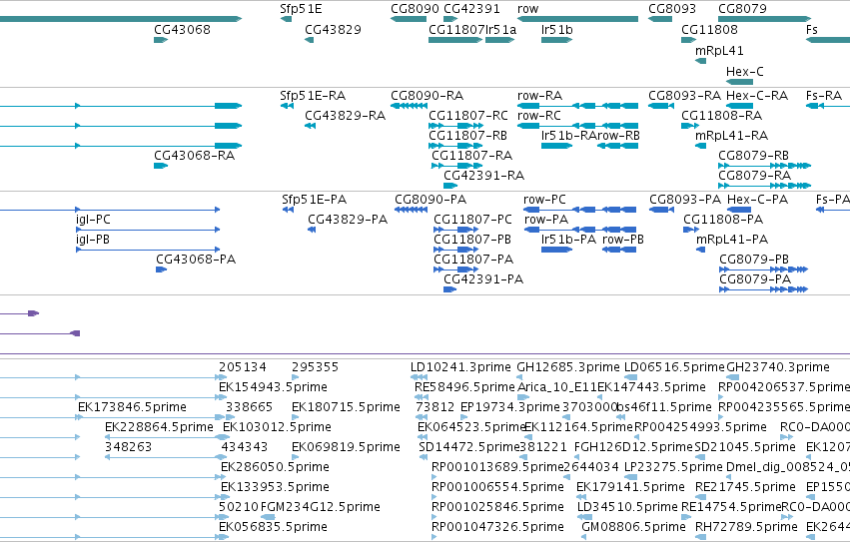The image size is (850, 542).
Task: Click the igl-PC protein label
Action: 93,220
